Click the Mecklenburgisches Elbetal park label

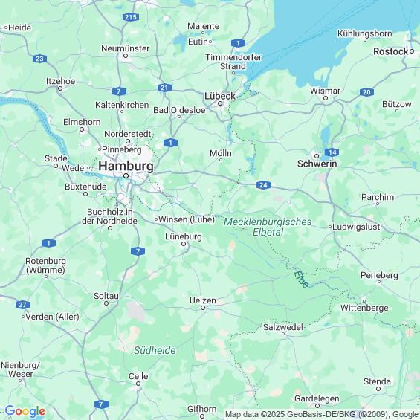click(268, 227)
